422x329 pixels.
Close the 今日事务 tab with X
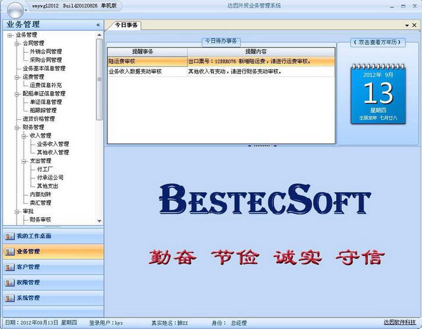(414, 25)
